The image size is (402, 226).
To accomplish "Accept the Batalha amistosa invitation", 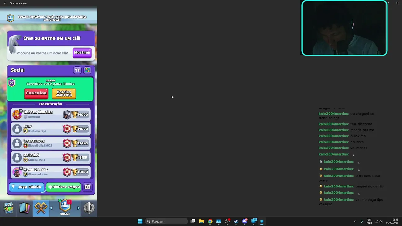I will coord(64,93).
